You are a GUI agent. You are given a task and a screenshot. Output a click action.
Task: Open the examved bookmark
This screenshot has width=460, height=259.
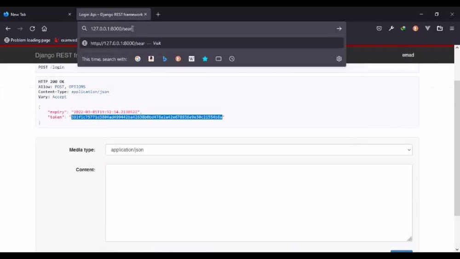click(x=66, y=40)
